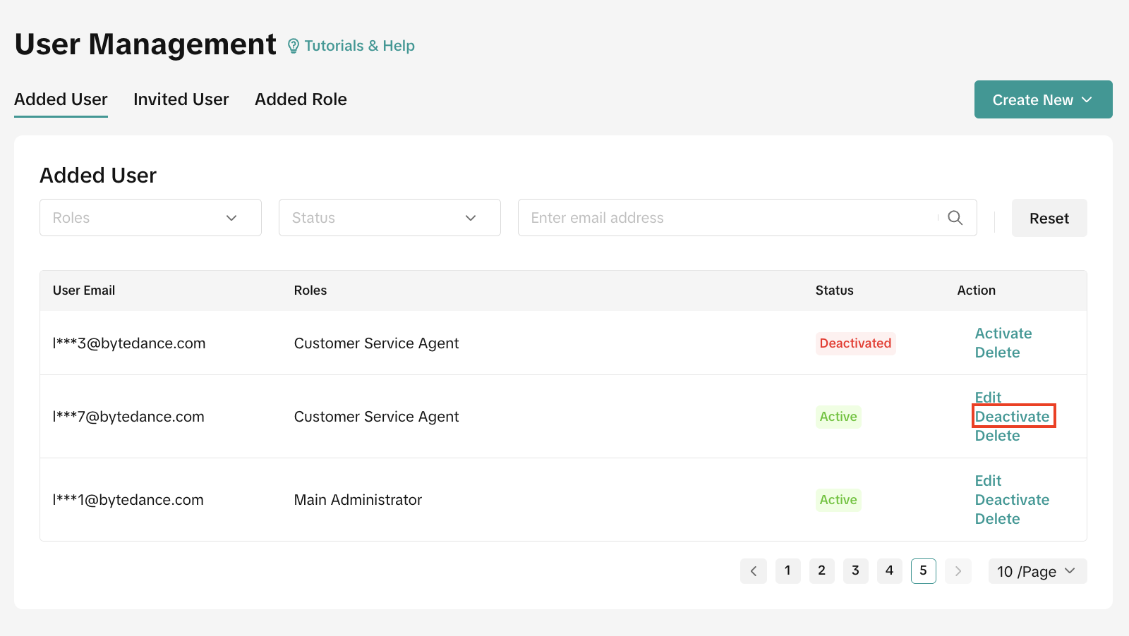The width and height of the screenshot is (1129, 636).
Task: Click the search magnifier icon
Action: [955, 218]
